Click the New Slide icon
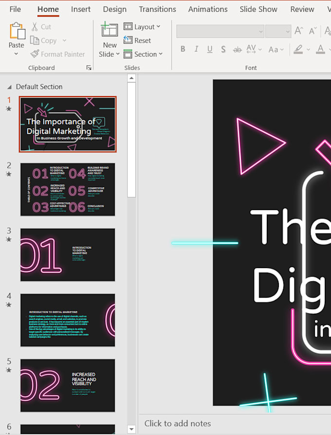331x435 pixels. click(x=110, y=30)
